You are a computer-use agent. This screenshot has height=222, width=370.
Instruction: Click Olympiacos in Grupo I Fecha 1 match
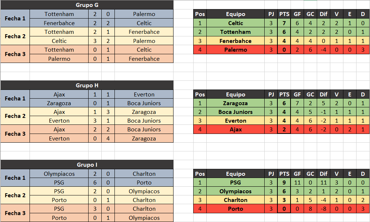pyautogui.click(x=59, y=174)
